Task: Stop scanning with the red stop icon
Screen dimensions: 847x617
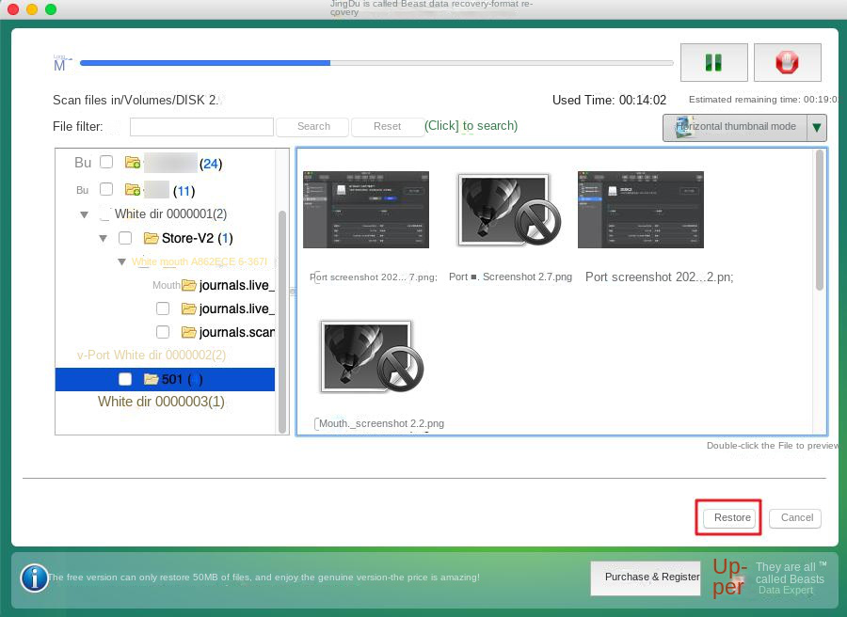Action: point(788,62)
